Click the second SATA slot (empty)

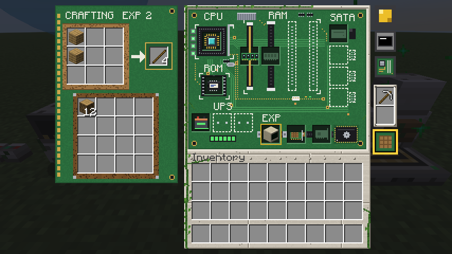coord(339,55)
